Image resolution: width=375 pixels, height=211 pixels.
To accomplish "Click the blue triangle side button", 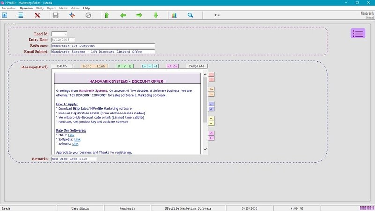I will click(211, 109).
